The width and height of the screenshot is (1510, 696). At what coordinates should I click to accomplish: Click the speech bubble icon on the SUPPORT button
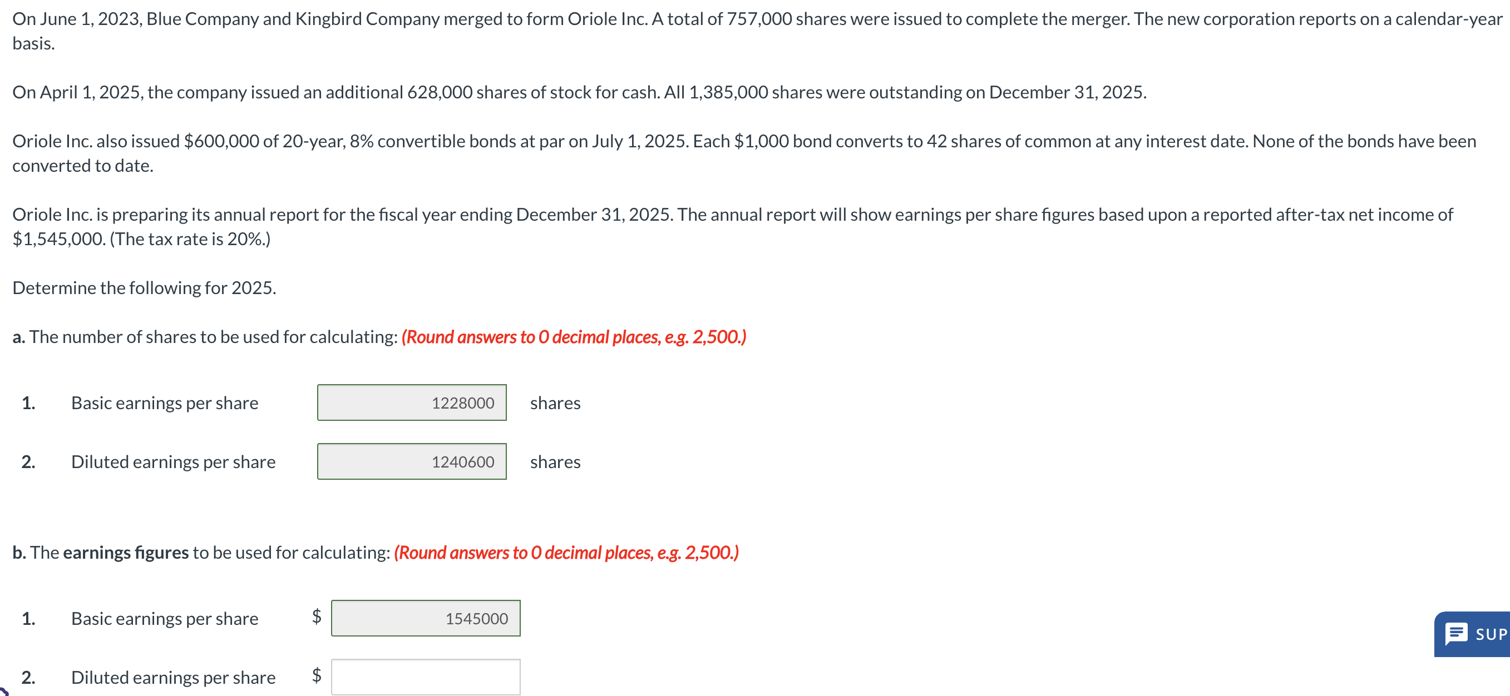[x=1455, y=634]
